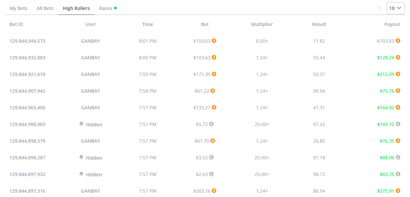This screenshot has height=197, width=410.
Task: Click the Bitcoin icon next to $375.91 payout
Action: pos(398,191)
